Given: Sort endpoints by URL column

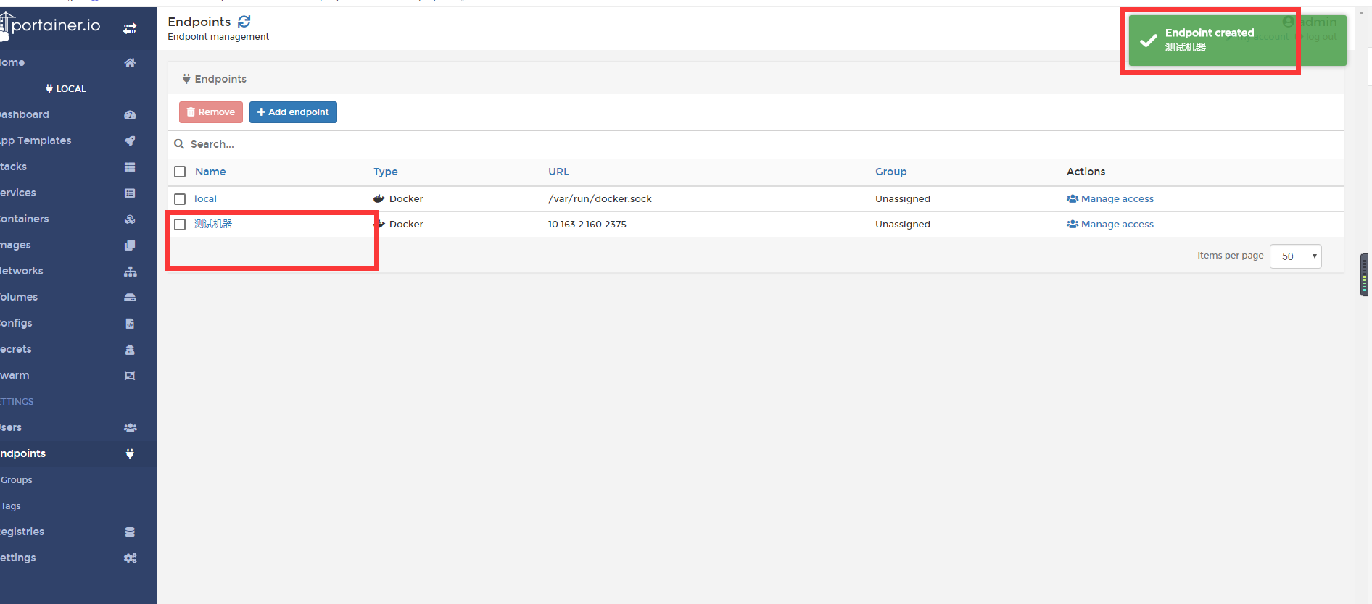Looking at the screenshot, I should tap(558, 172).
